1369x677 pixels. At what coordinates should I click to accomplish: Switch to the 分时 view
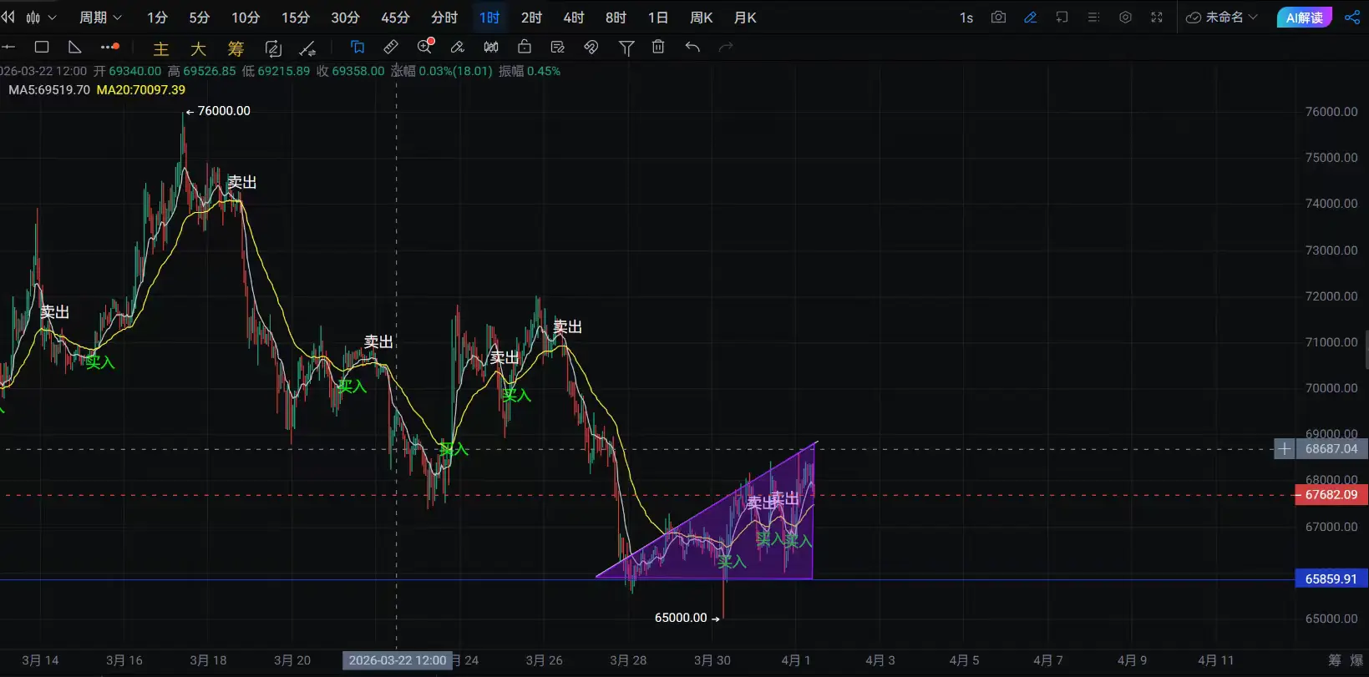[x=444, y=18]
